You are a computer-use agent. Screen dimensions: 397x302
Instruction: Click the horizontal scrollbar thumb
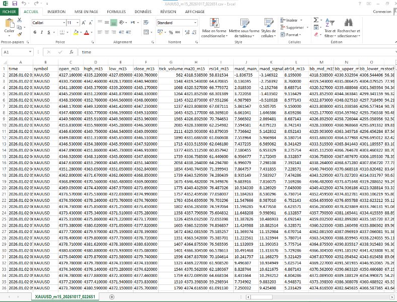(x=262, y=297)
